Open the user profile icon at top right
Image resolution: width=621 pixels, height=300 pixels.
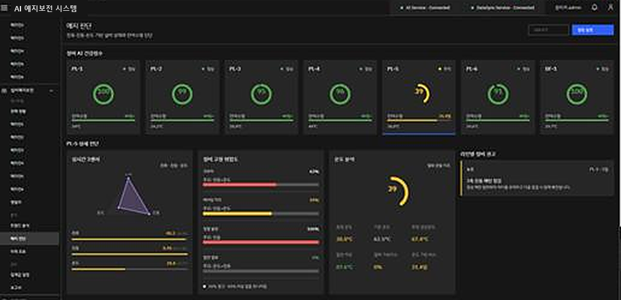(x=610, y=7)
